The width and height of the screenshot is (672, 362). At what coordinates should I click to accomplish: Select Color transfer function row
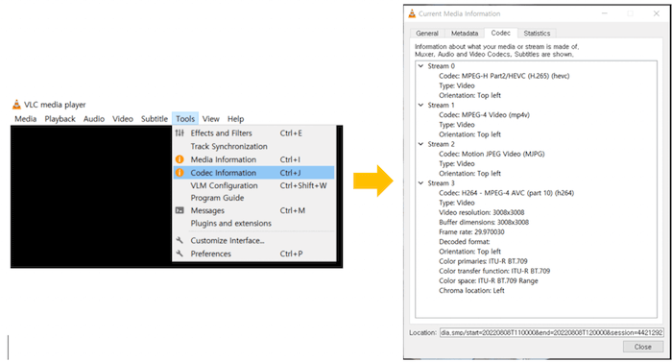[494, 271]
